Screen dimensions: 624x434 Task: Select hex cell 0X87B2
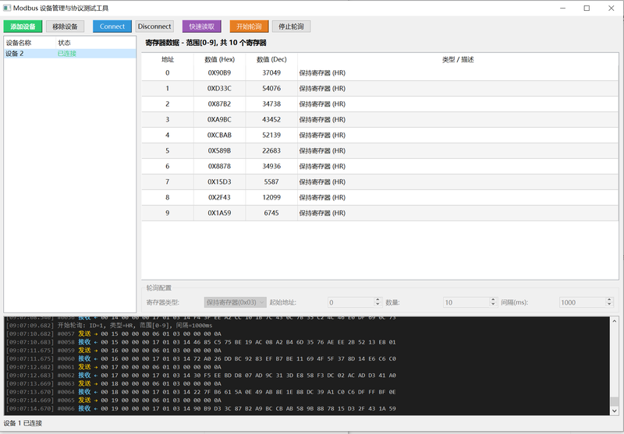pos(219,104)
